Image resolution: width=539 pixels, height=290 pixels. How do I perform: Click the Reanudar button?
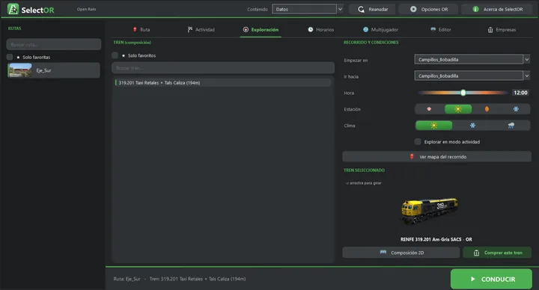(372, 9)
